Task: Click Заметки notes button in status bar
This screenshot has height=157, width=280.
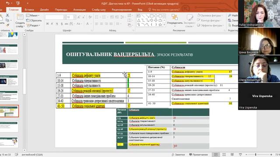Action: click(178, 154)
